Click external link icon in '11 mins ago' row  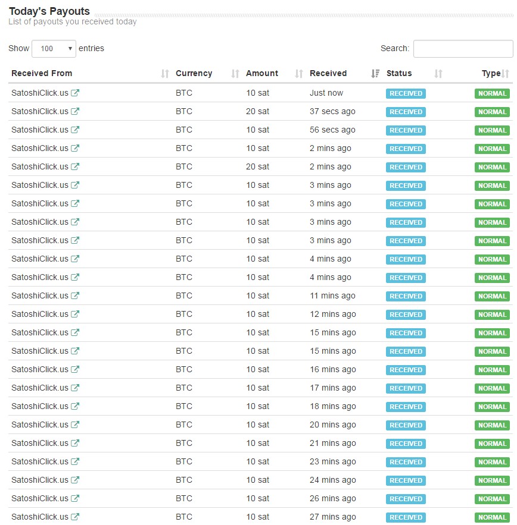(x=75, y=296)
